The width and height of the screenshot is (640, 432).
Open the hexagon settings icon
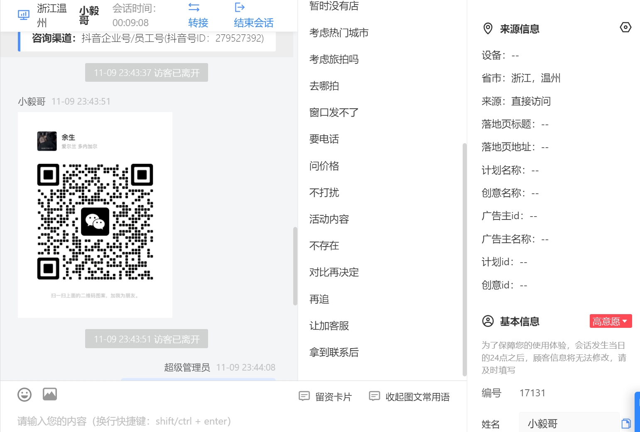point(625,27)
